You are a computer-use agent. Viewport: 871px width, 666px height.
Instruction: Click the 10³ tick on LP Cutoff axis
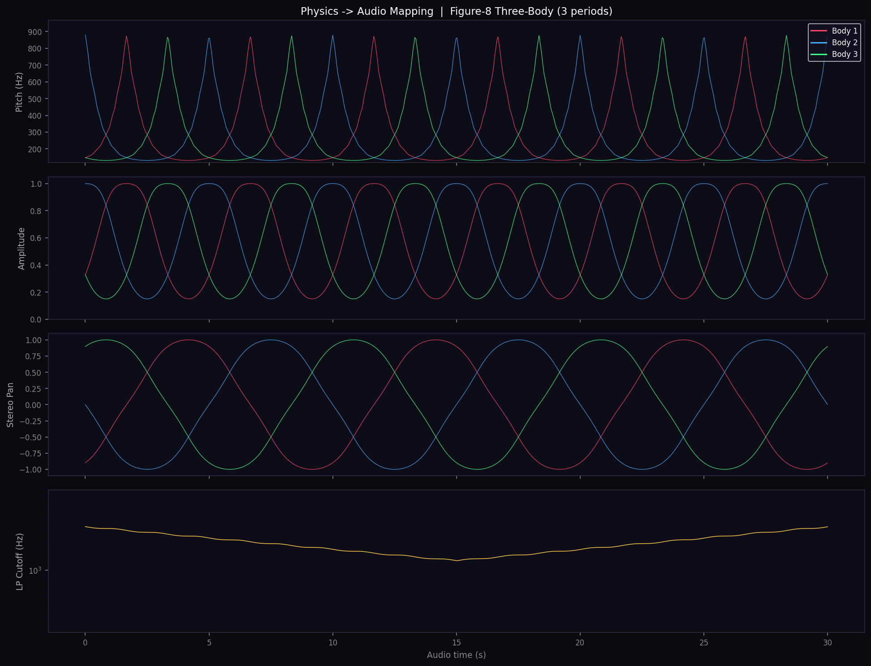click(x=36, y=570)
